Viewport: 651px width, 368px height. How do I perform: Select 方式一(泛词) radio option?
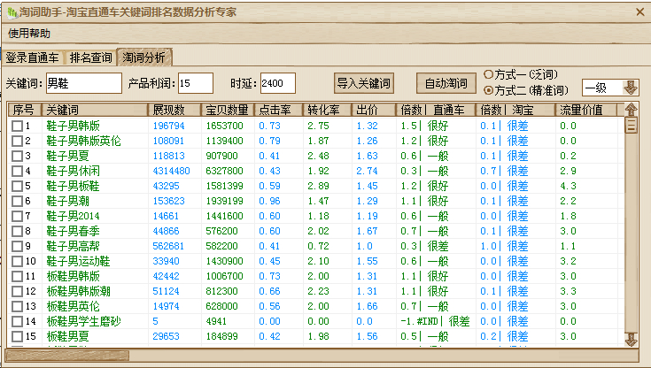coord(521,74)
